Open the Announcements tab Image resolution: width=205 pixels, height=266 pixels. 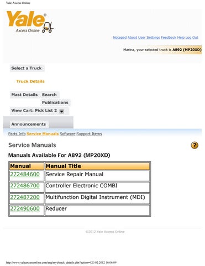pos(29,124)
